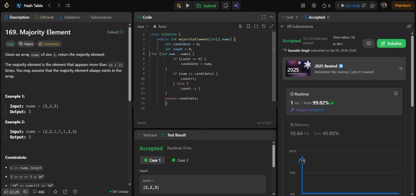Click the 391 Online indicator
Screen dimensions: 416x196
pyautogui.click(x=119, y=191)
